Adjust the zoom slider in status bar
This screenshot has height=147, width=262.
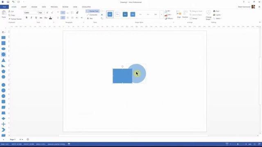coord(238,144)
